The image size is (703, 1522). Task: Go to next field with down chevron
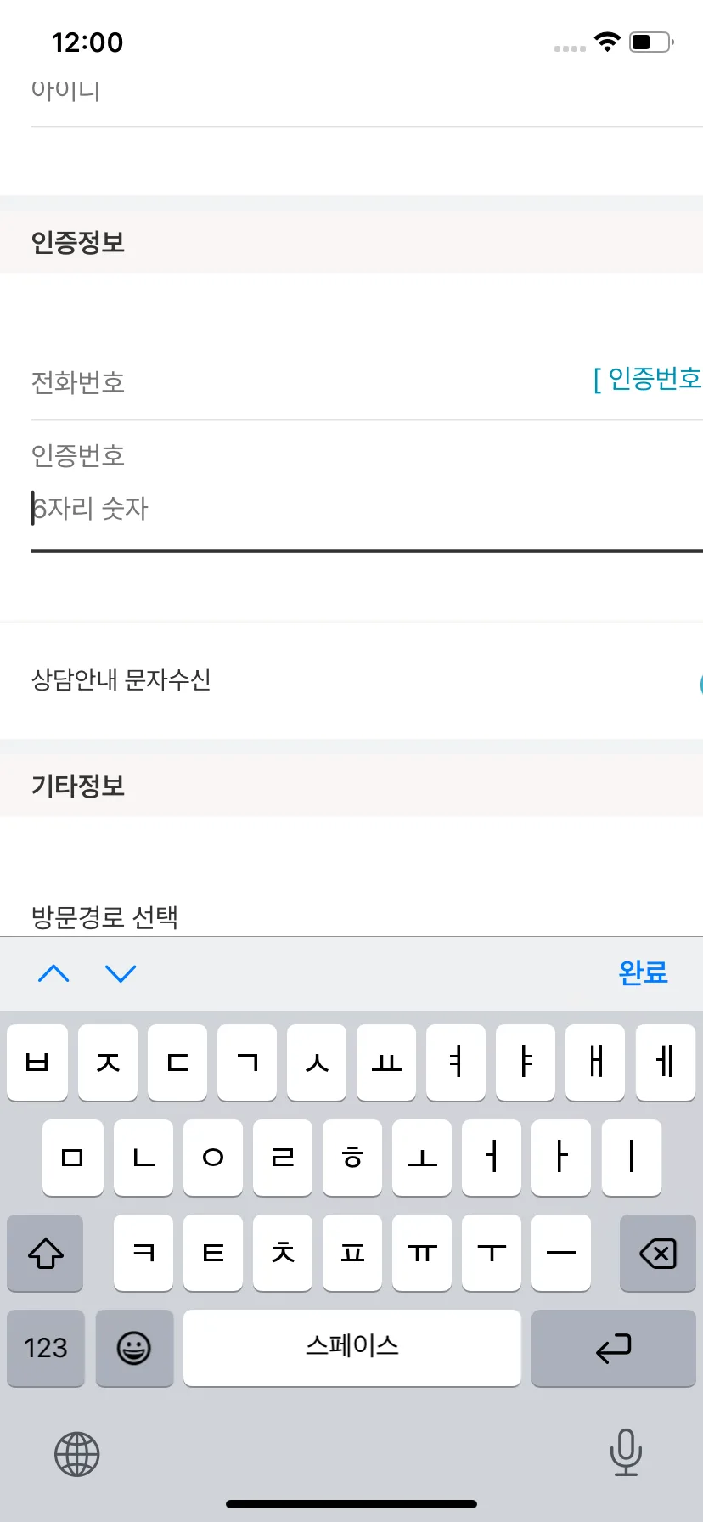pyautogui.click(x=121, y=973)
